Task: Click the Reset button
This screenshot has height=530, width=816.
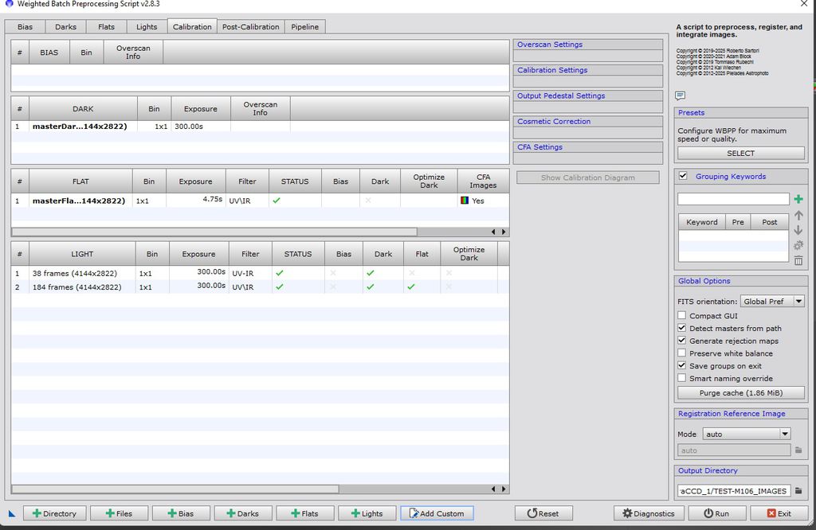Action: [x=543, y=513]
